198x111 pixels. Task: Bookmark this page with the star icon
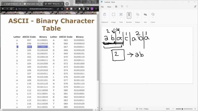pyautogui.click(x=62, y=9)
